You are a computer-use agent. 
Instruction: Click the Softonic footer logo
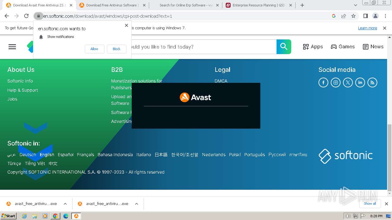click(345, 156)
